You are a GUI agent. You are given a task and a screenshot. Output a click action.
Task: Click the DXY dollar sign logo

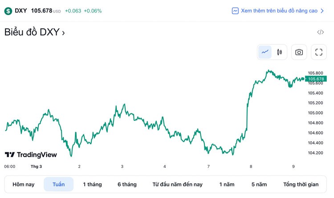8,11
